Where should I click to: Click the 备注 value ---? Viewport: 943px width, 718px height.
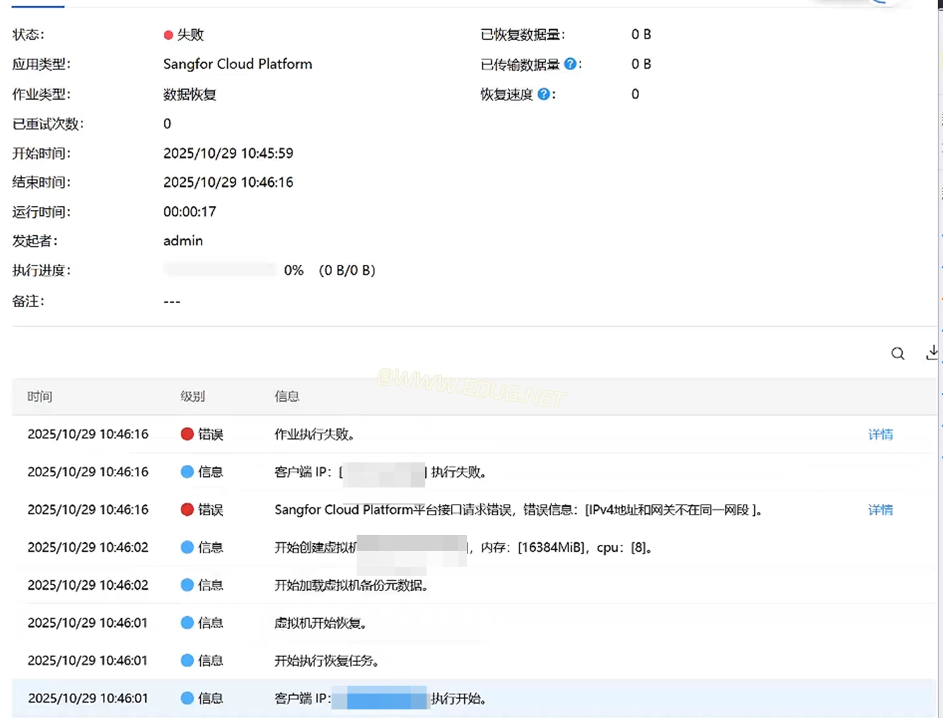point(172,301)
